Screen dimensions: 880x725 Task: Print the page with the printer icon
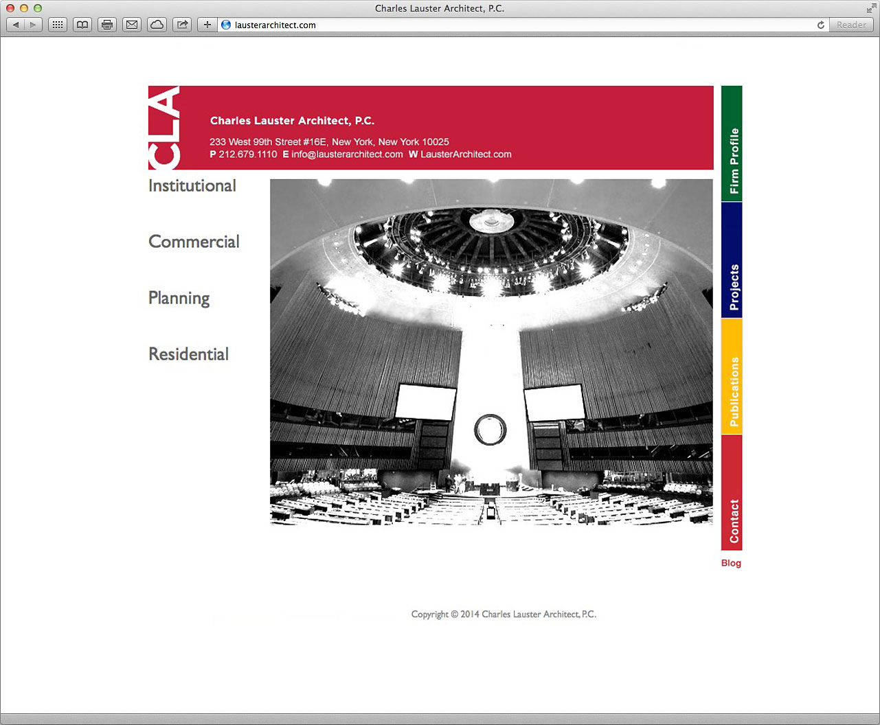coord(107,25)
